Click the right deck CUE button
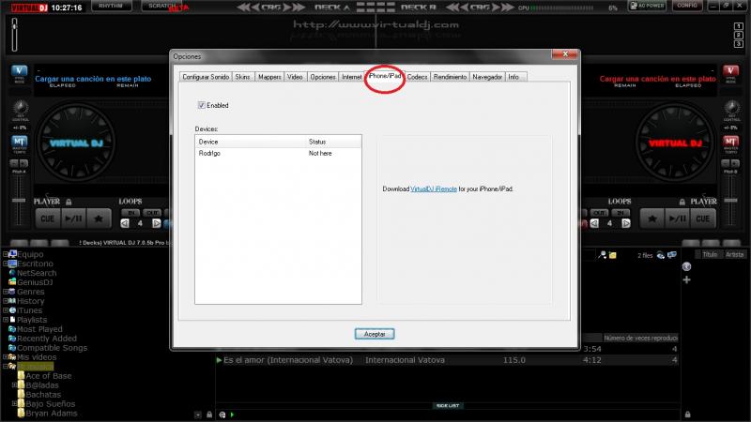Viewport: 751px width, 422px height. point(702,219)
